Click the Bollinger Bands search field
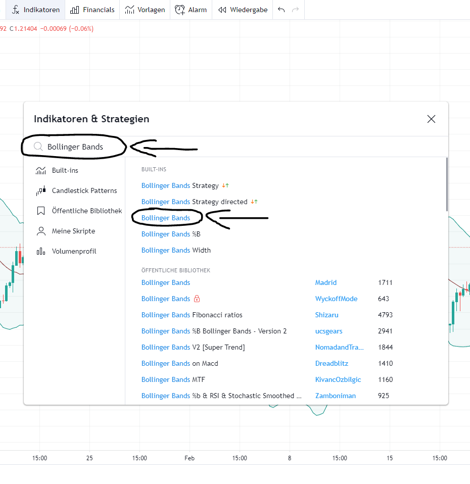 point(81,147)
